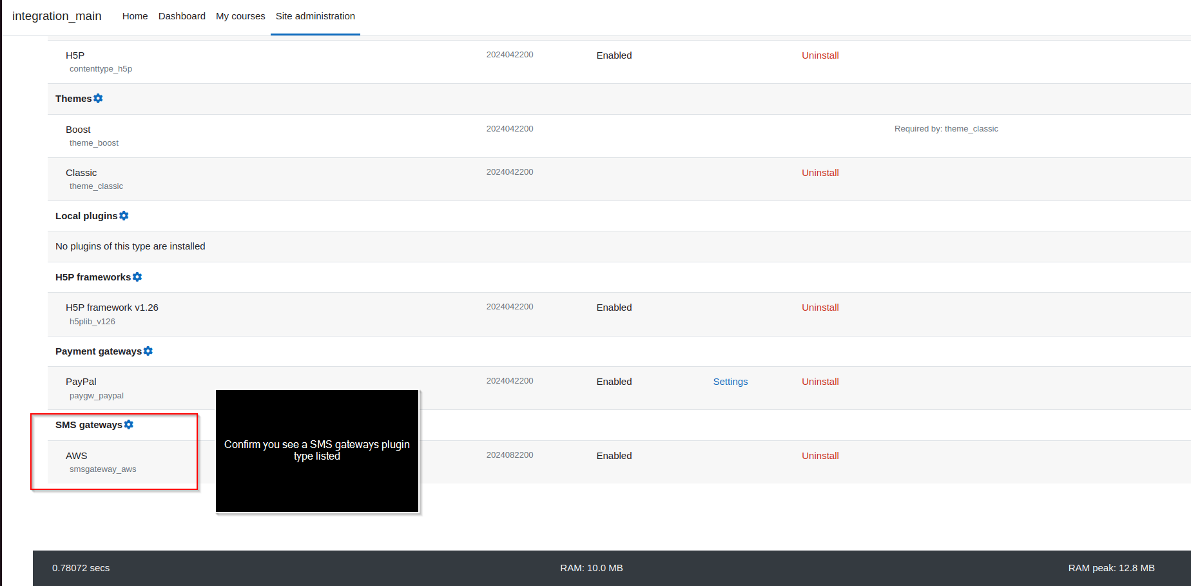Viewport: 1191px width, 586px height.
Task: Click the Classic theme name
Action: tap(81, 173)
